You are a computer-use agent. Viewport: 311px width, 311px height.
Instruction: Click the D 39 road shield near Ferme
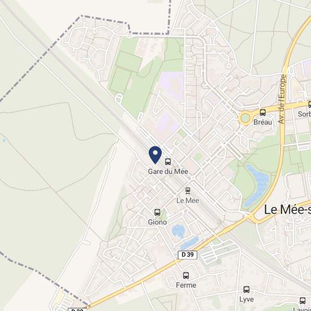tap(187, 255)
